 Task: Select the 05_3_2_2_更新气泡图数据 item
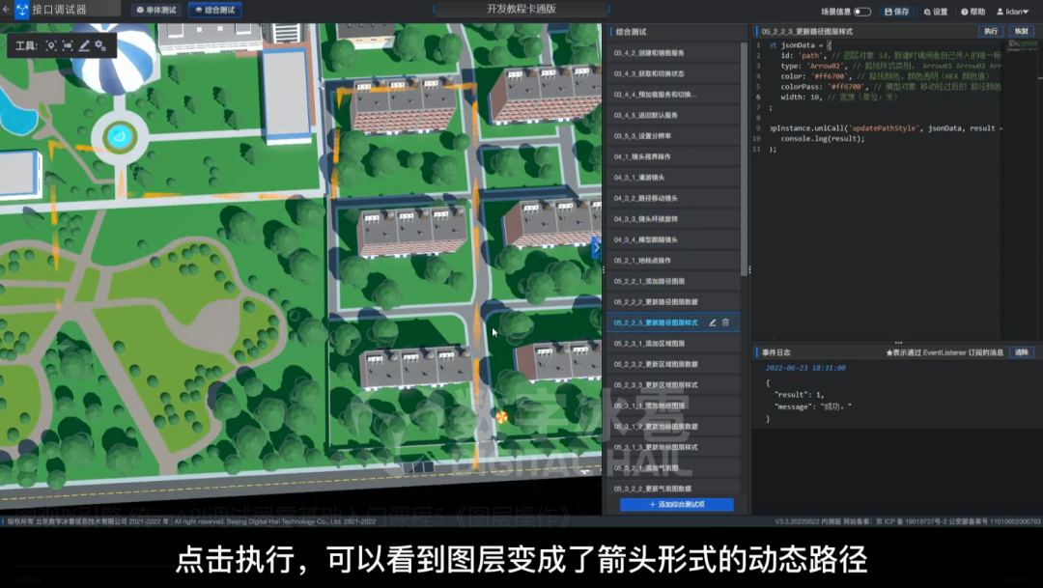coord(672,489)
